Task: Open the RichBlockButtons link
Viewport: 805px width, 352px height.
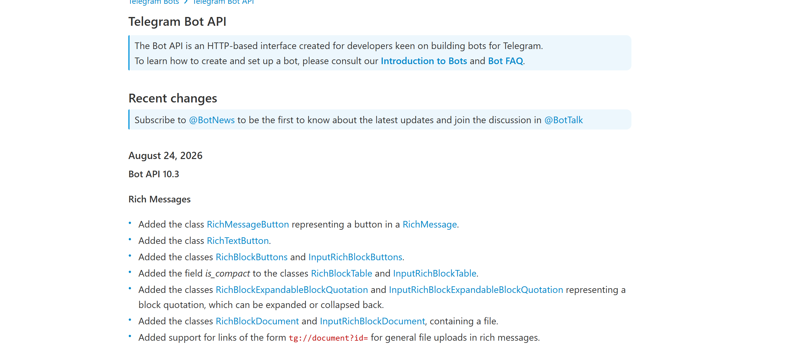Action: [252, 257]
